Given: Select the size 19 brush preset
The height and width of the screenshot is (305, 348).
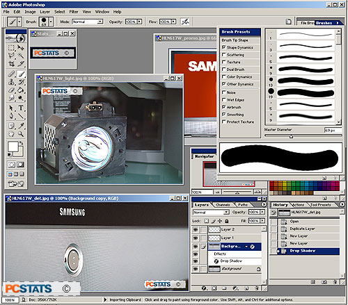Looking at the screenshot, I should tap(301, 93).
